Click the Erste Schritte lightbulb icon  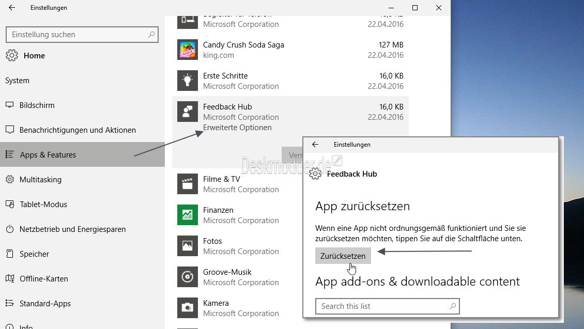[x=187, y=81]
